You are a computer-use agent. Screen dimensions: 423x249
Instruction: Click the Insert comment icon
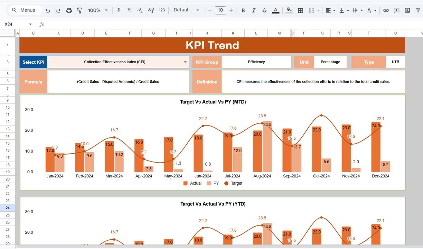pyautogui.click(x=396, y=10)
